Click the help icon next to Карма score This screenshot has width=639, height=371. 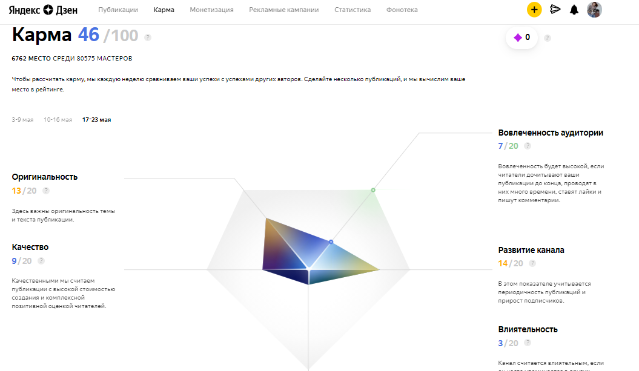tap(148, 38)
